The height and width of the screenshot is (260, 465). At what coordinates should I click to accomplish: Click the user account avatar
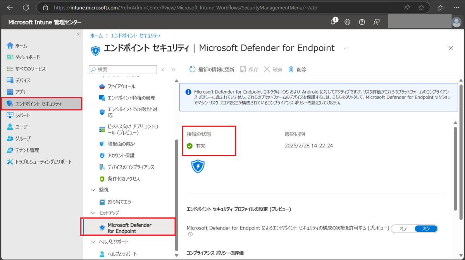[x=456, y=22]
